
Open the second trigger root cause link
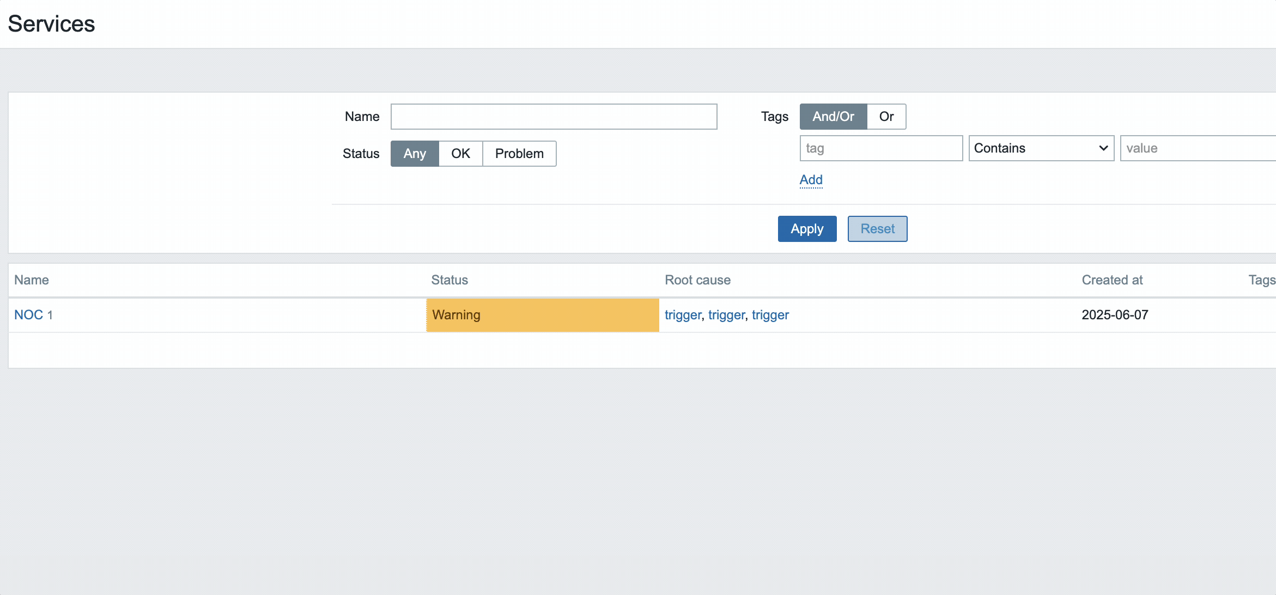coord(726,315)
